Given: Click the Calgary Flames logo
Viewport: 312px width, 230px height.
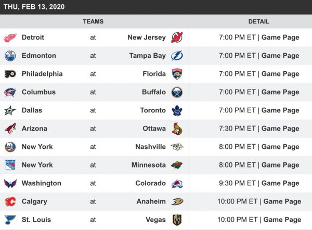Looking at the screenshot, I should [10, 201].
